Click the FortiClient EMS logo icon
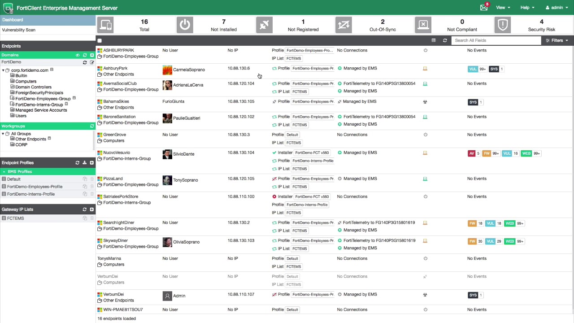Image resolution: width=574 pixels, height=323 pixels. [x=8, y=8]
